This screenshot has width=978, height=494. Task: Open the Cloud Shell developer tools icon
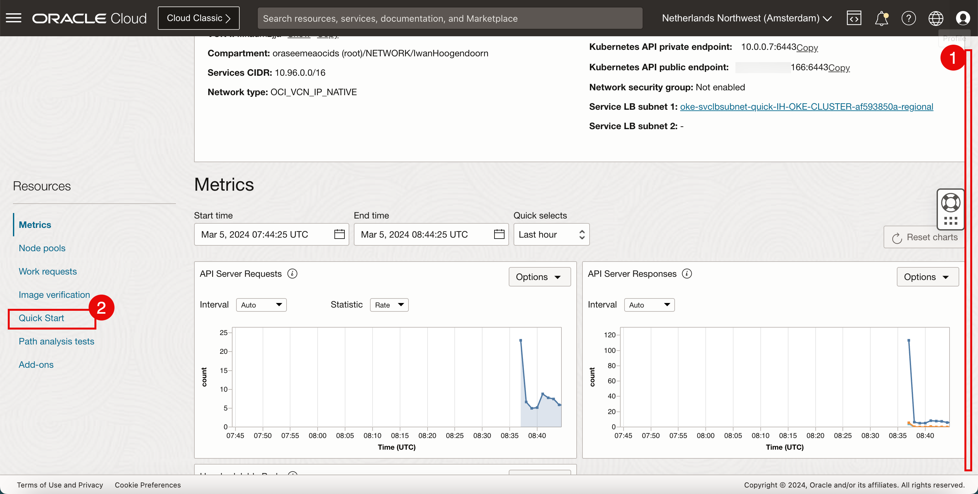(854, 18)
